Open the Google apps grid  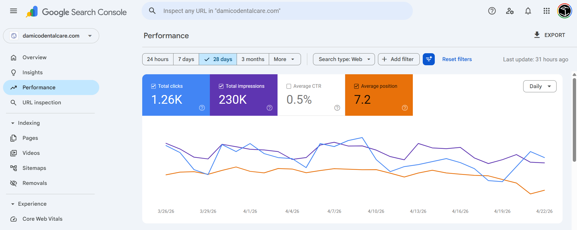click(x=547, y=11)
